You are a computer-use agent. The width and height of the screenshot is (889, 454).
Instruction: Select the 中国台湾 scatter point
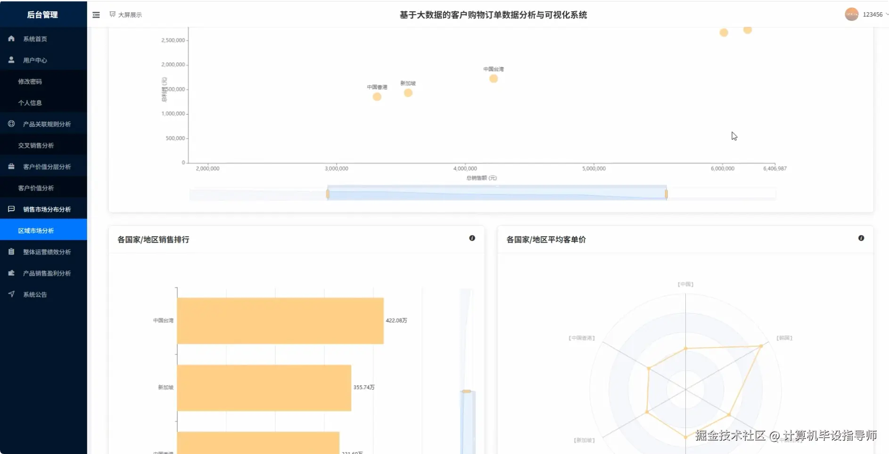(x=494, y=79)
